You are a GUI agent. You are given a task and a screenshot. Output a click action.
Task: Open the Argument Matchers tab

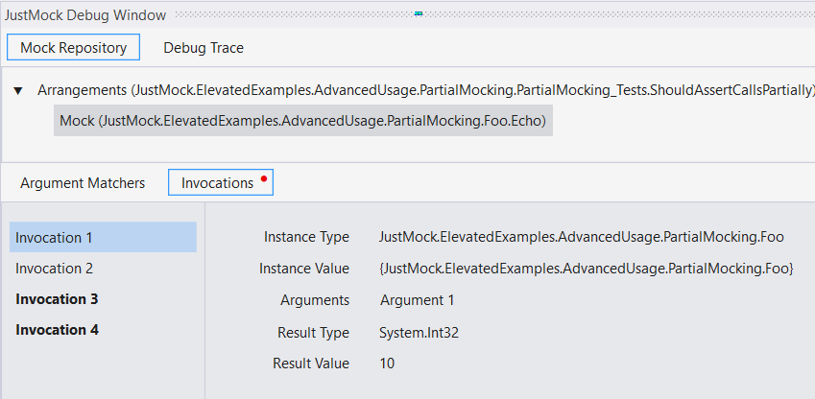[x=83, y=183]
